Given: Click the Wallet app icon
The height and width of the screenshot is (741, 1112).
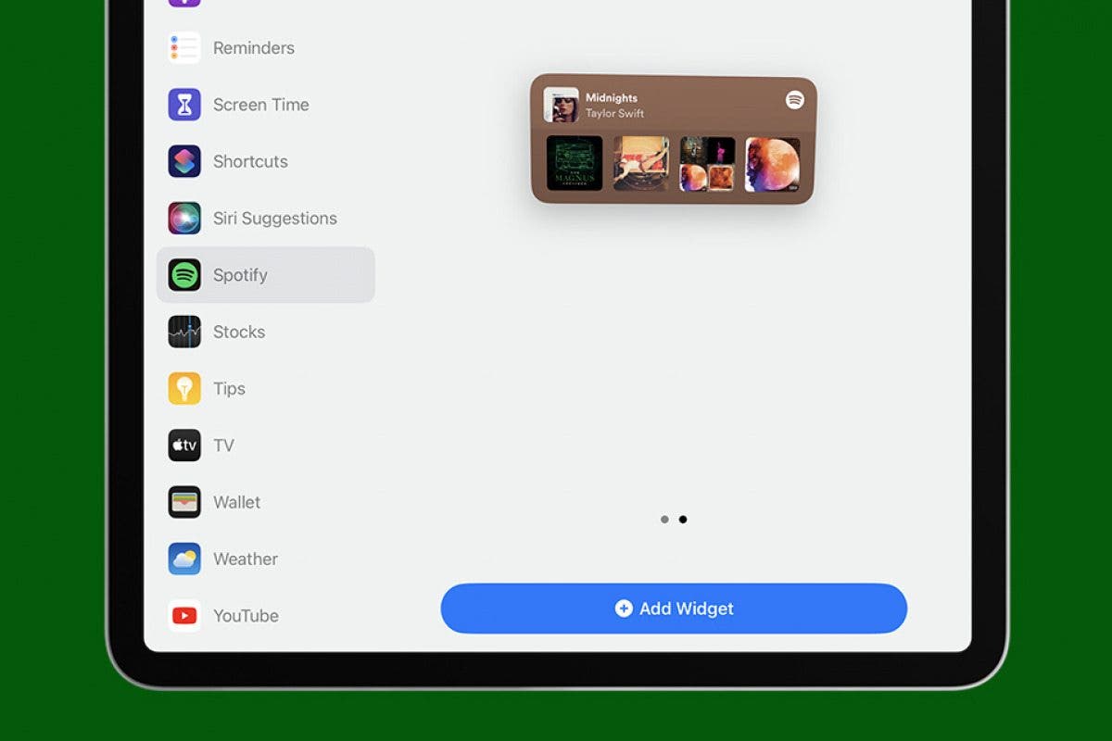Looking at the screenshot, I should click(x=184, y=502).
